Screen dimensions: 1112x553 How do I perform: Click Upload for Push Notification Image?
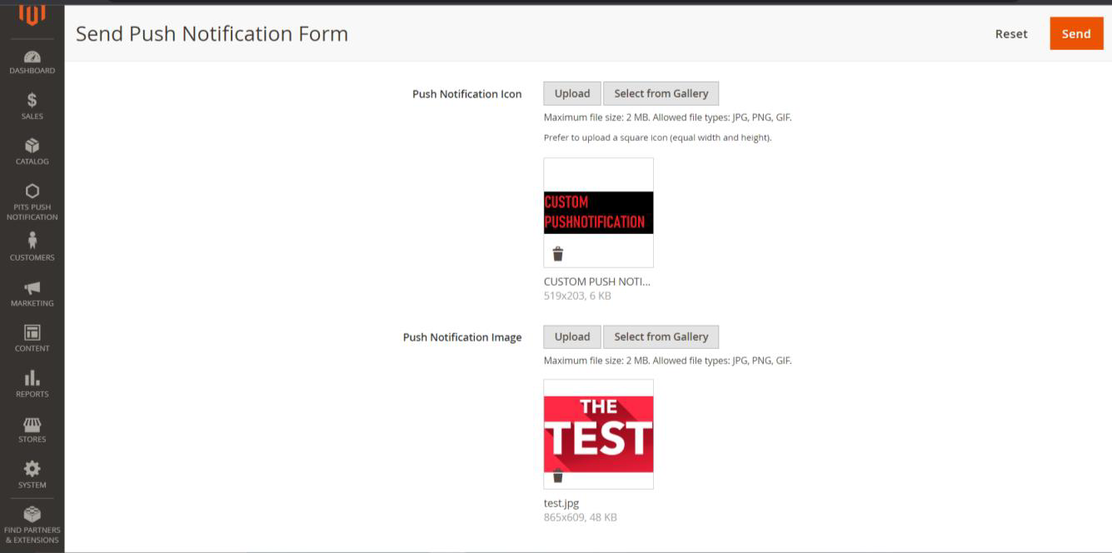coord(572,336)
